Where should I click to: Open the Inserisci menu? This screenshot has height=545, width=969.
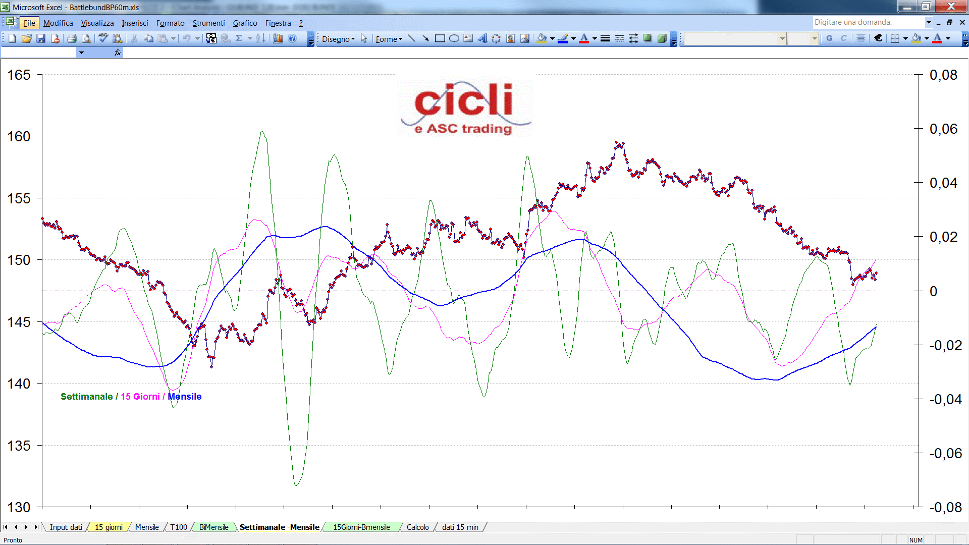click(x=135, y=23)
